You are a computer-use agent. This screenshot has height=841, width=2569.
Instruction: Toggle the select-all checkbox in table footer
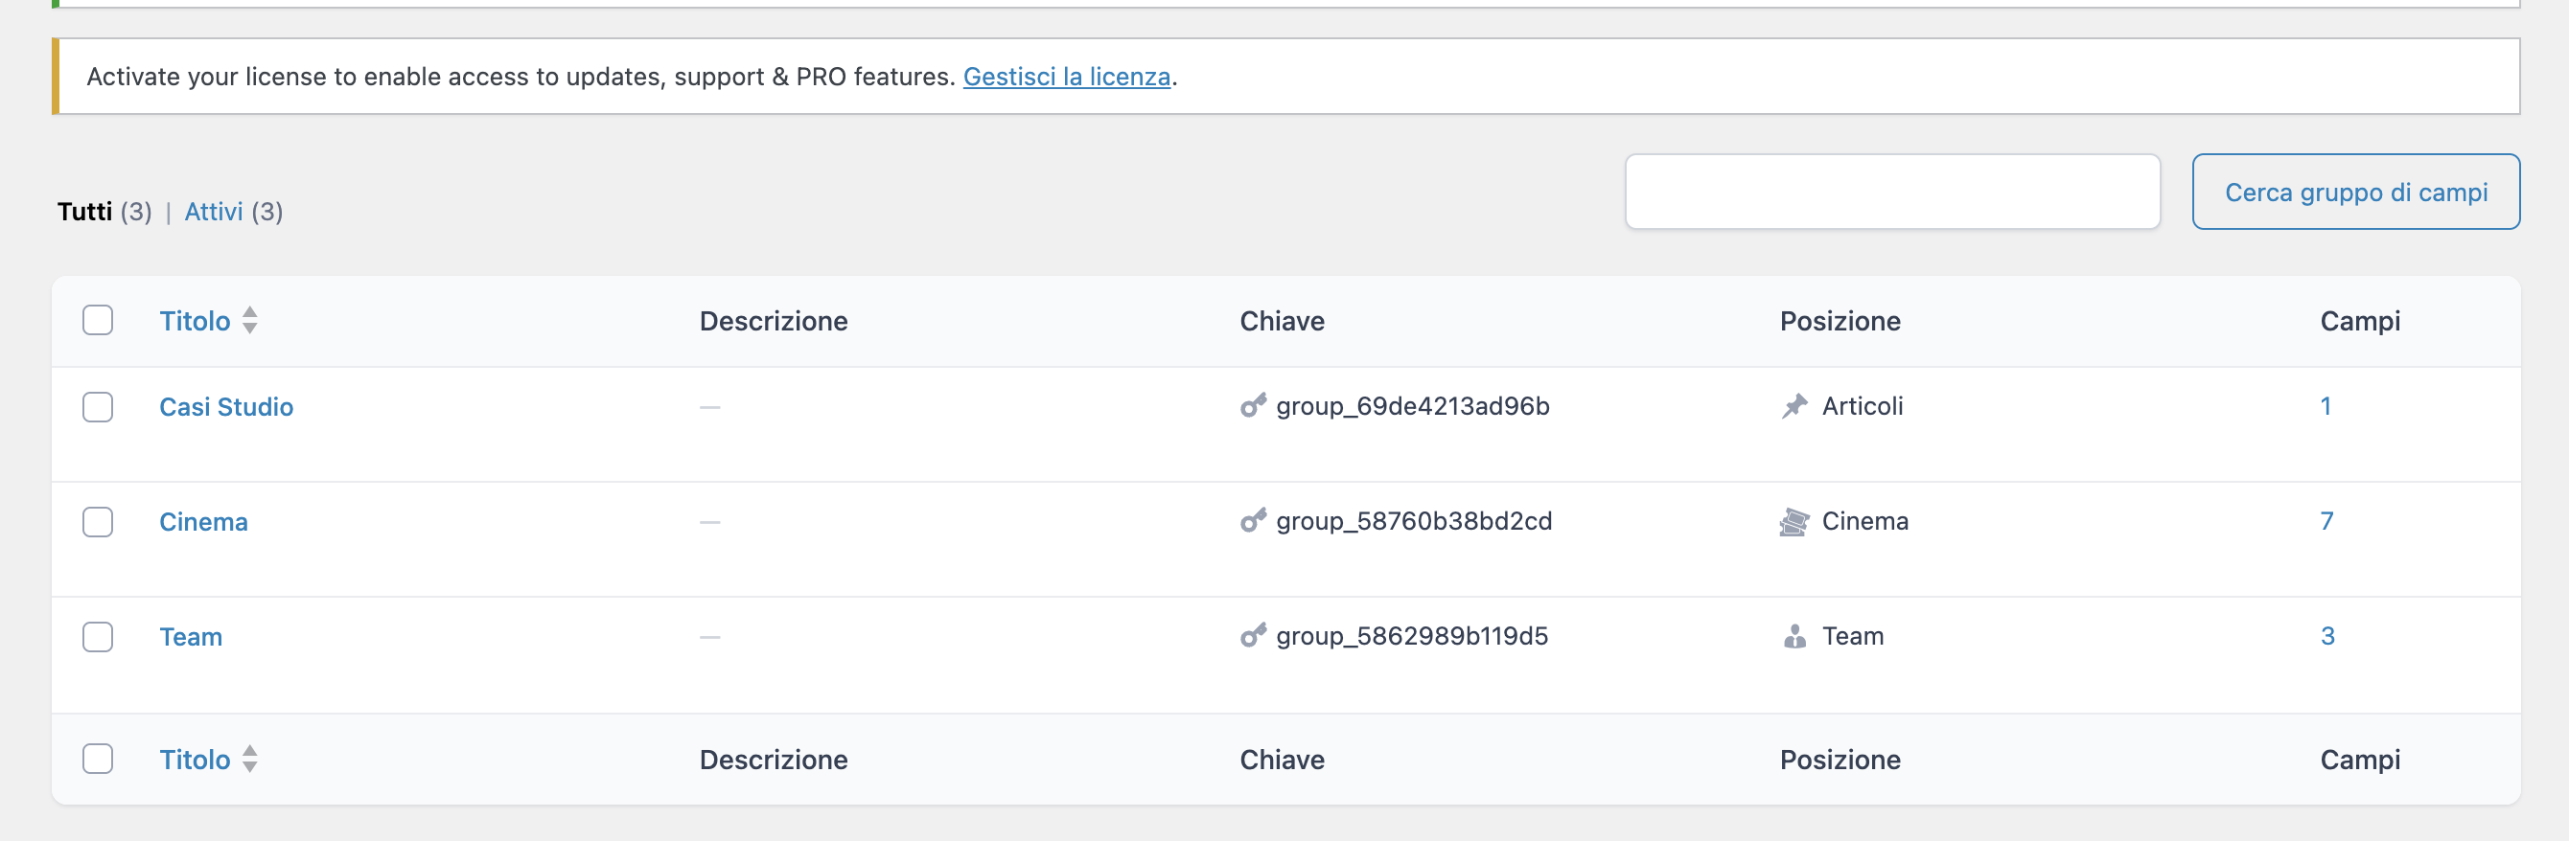click(98, 760)
